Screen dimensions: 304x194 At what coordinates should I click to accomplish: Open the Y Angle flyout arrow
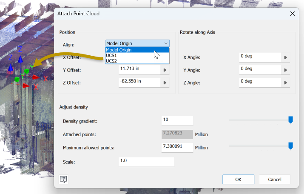coord(286,70)
